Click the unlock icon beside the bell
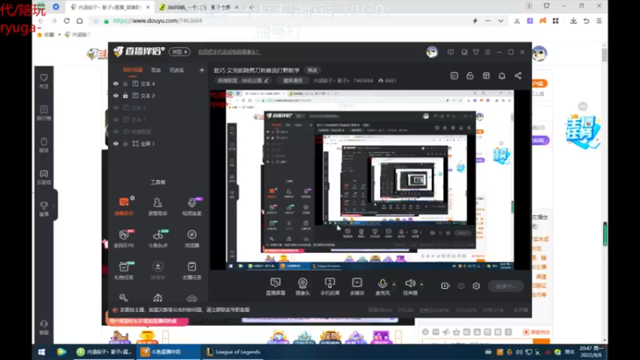This screenshot has width=640, height=360. (470, 76)
